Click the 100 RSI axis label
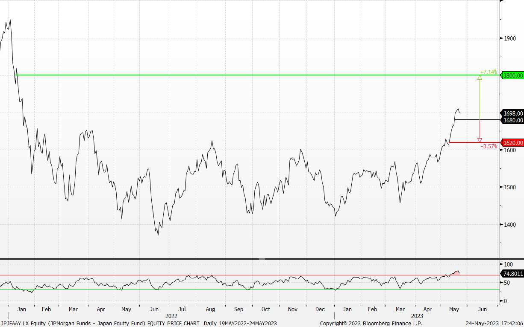Viewport: 524px width, 327px height. coord(508,264)
